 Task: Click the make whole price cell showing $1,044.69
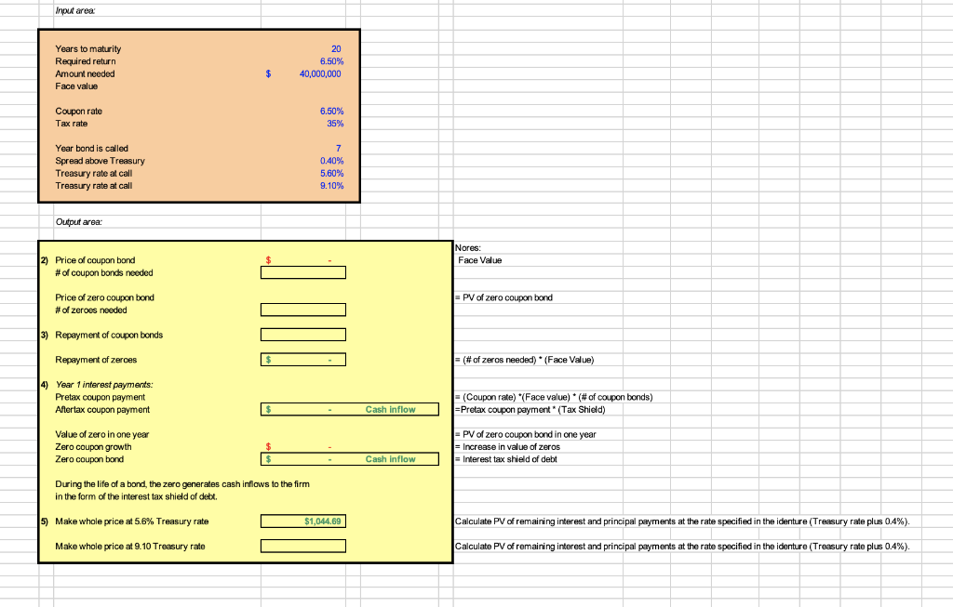pyautogui.click(x=303, y=521)
